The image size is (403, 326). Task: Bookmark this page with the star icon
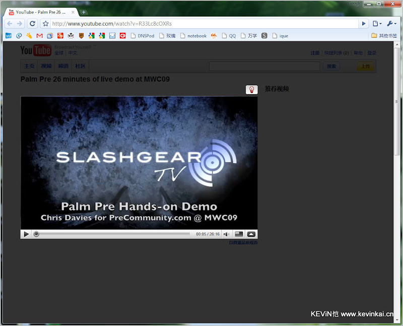(x=45, y=24)
